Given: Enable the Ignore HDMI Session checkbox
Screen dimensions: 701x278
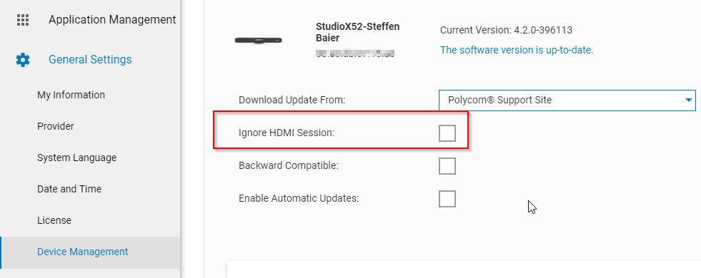Looking at the screenshot, I should click(447, 133).
